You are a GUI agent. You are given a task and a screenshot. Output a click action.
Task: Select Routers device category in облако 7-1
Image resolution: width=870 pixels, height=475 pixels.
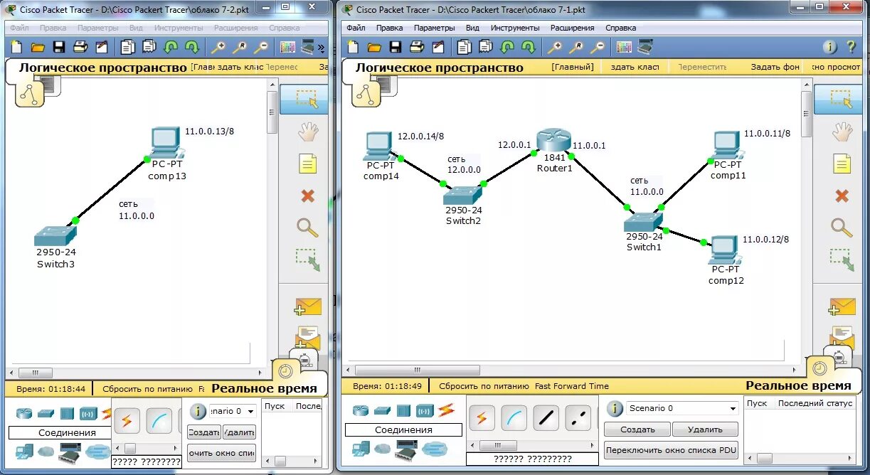click(361, 410)
